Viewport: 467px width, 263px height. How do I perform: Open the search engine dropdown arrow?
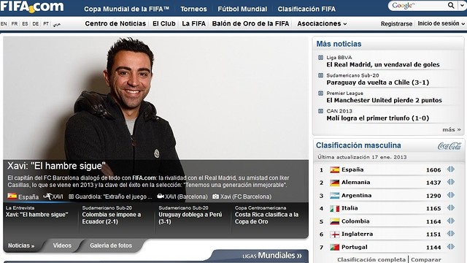[x=461, y=5]
